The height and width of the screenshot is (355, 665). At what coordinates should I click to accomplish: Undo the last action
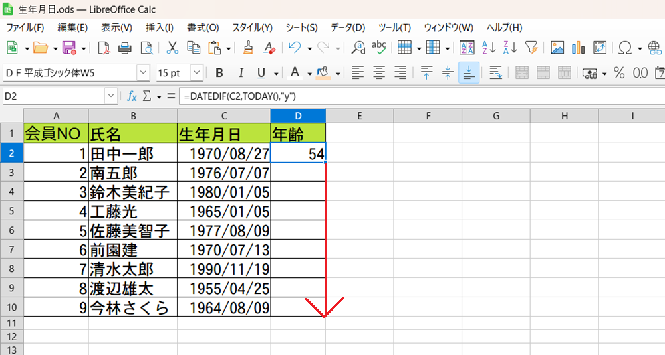(295, 48)
